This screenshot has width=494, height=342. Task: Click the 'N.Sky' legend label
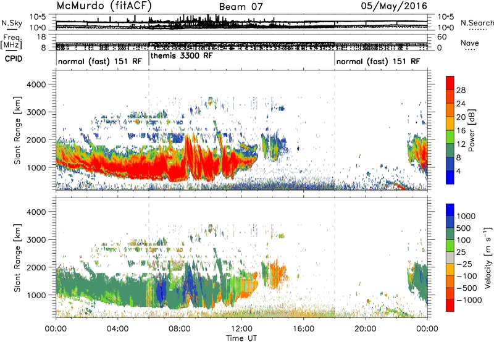[12, 23]
